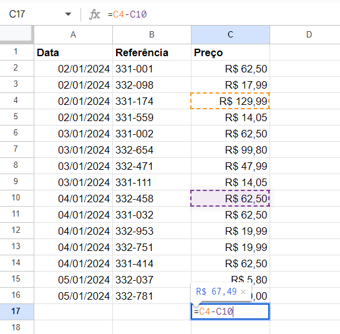The image size is (340, 334).
Task: Select column C header
Action: (230, 35)
